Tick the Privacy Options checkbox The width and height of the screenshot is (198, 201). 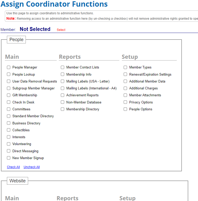(x=125, y=102)
